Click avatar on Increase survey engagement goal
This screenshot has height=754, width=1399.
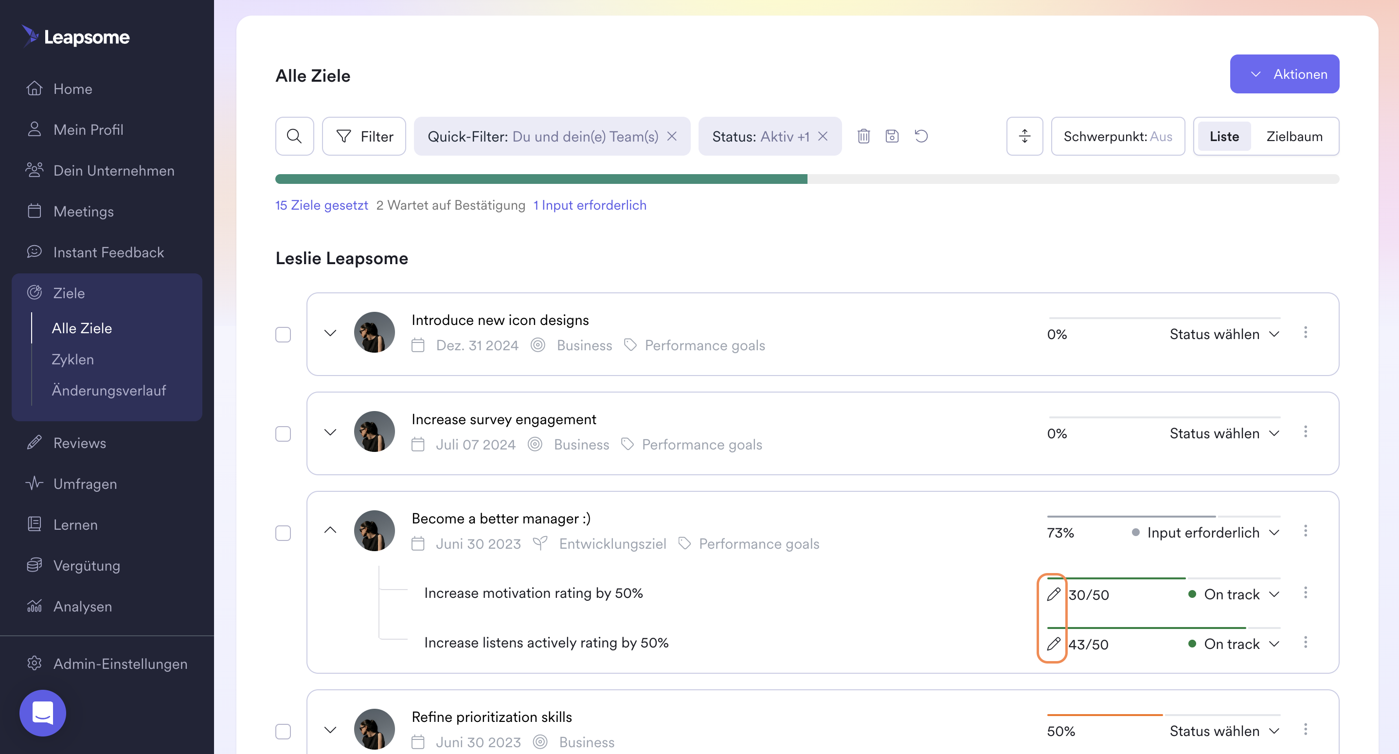tap(374, 432)
